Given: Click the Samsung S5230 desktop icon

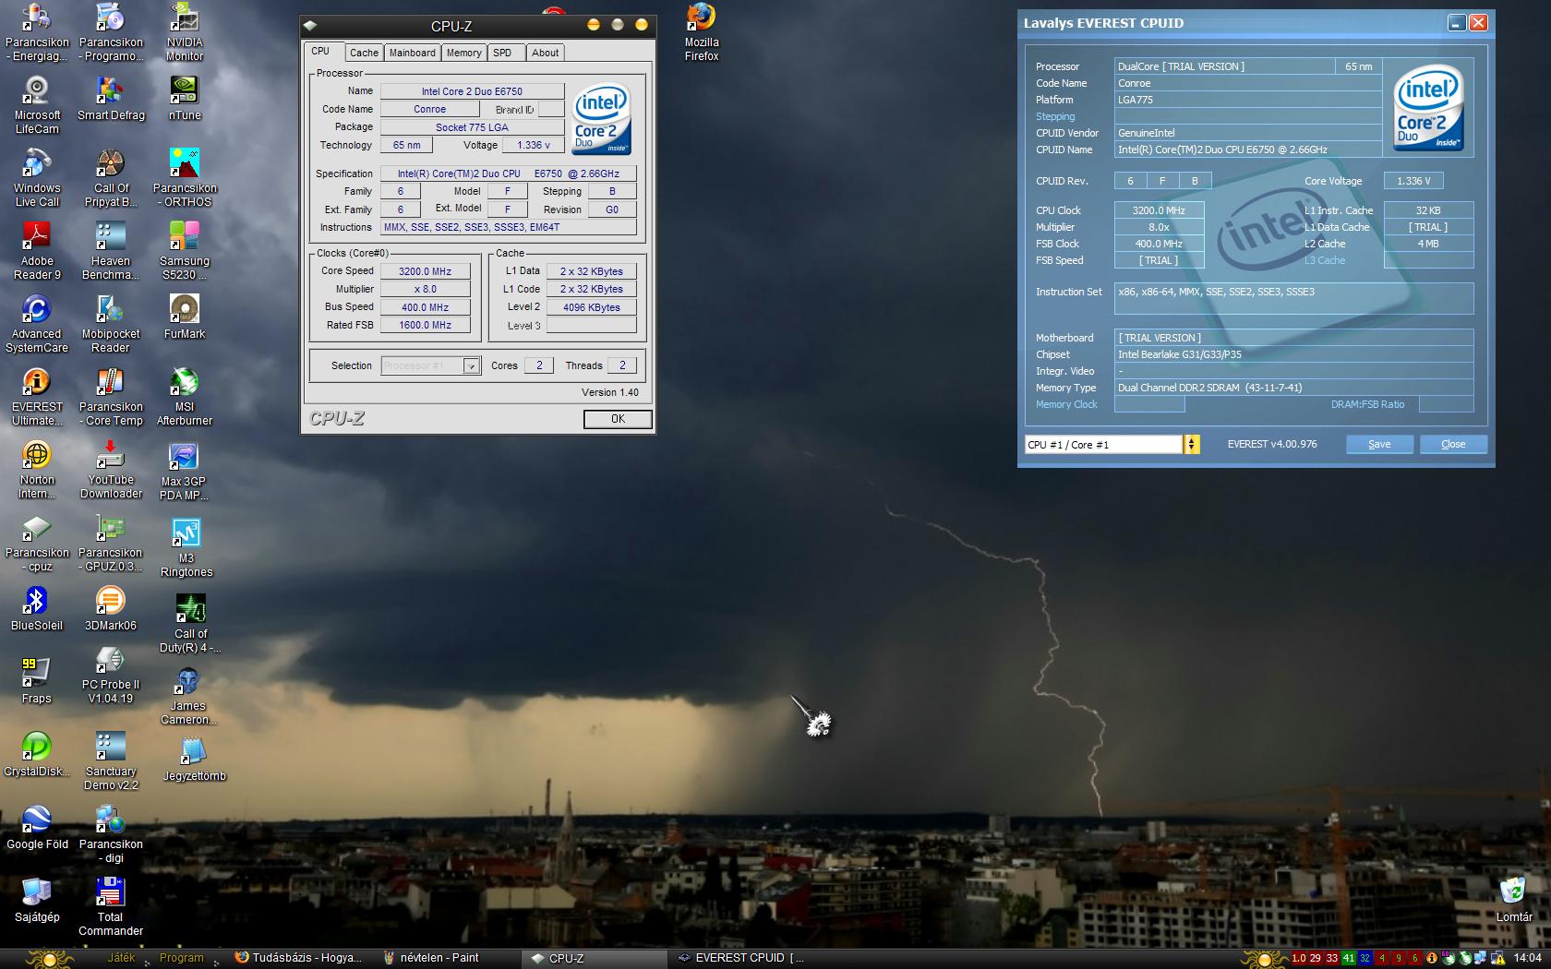Looking at the screenshot, I should [185, 251].
